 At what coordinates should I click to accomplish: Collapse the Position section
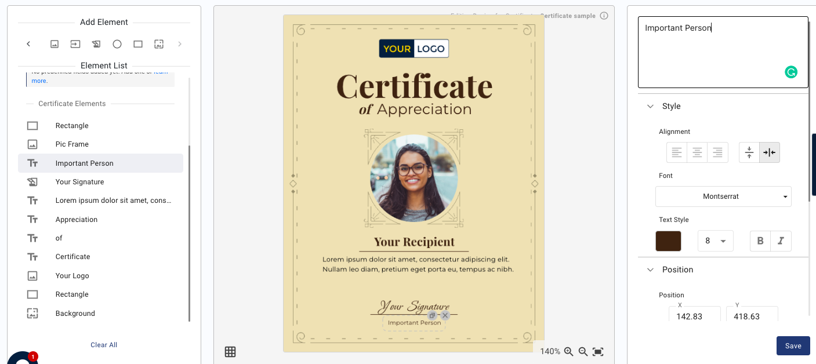[x=650, y=270]
